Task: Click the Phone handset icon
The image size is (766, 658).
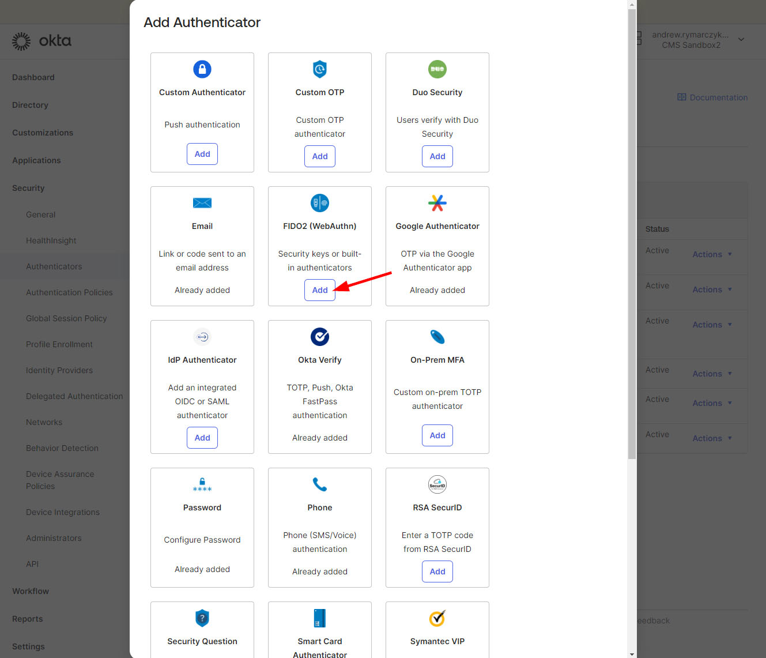Action: click(x=319, y=484)
